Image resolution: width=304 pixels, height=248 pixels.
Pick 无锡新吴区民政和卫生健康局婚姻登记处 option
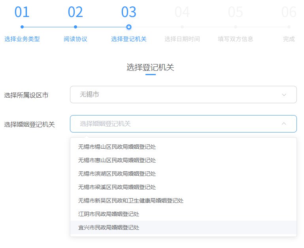[x=131, y=201]
